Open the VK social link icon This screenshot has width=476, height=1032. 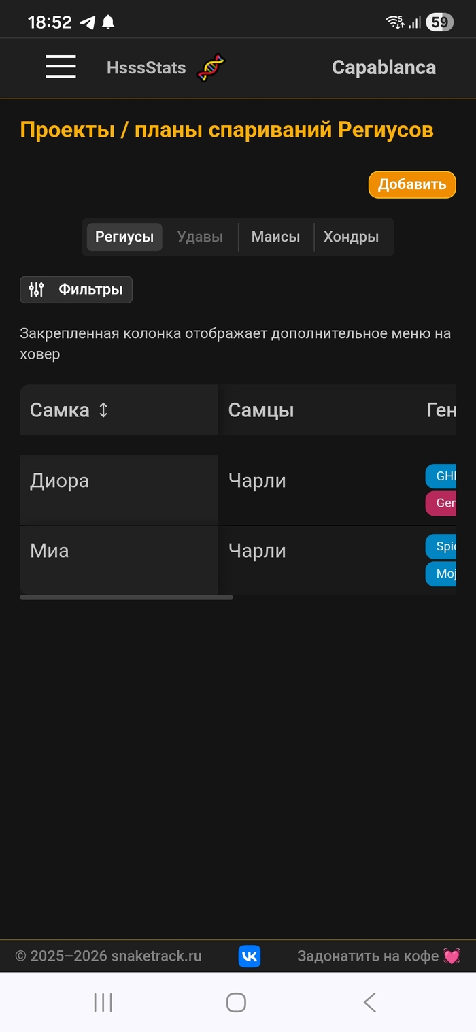tap(250, 956)
